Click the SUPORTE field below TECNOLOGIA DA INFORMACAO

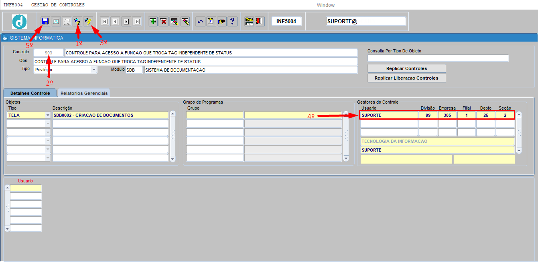point(437,150)
